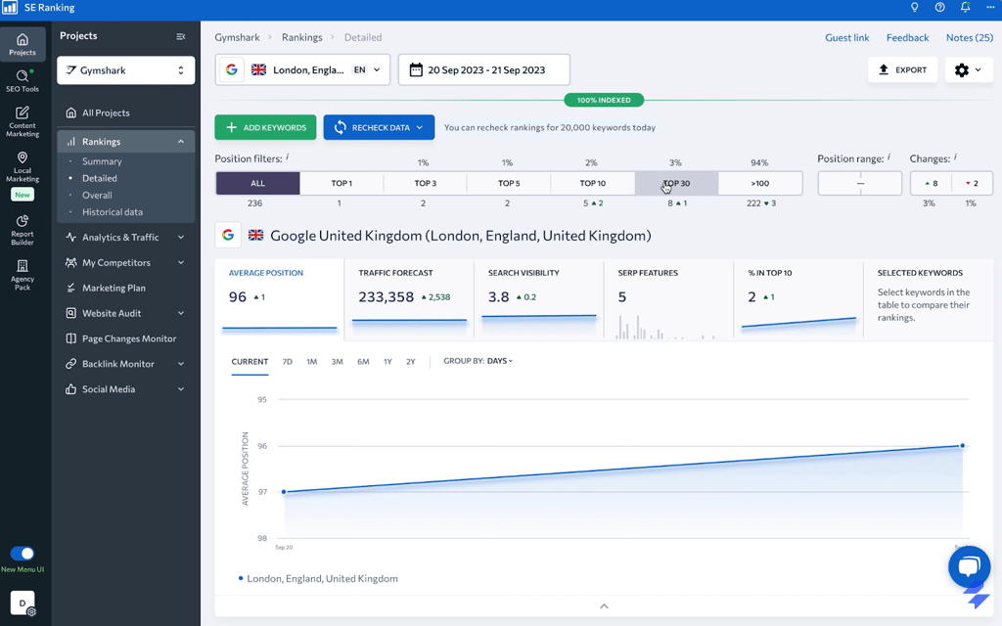
Task: Open Detailed under Rankings
Action: pos(99,178)
